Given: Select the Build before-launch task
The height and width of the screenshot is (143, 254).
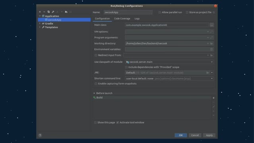Looking at the screenshot, I should tap(152, 98).
